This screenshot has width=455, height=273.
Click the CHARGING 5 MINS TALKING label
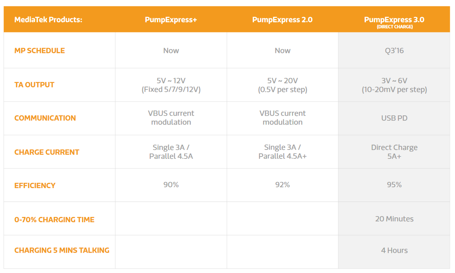[x=62, y=250]
